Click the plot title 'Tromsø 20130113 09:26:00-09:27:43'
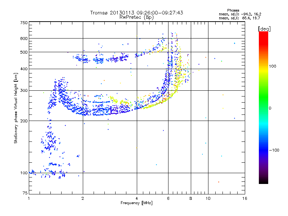Viewport: 288px width, 216px height. point(137,13)
